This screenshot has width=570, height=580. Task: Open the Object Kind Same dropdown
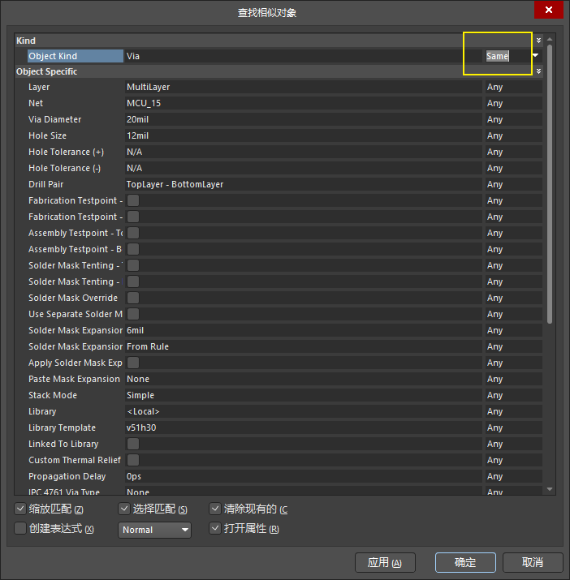(x=535, y=56)
